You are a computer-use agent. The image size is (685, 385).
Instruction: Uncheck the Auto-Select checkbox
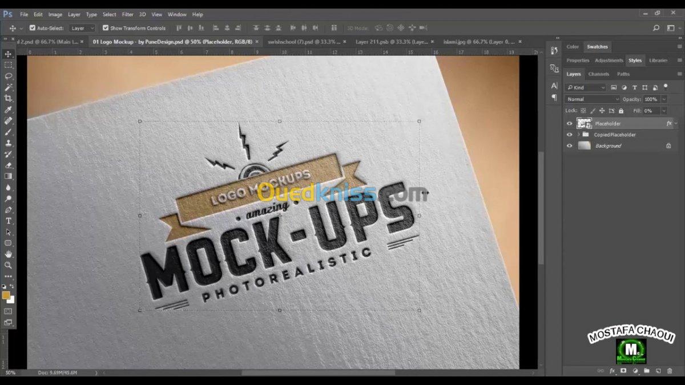coord(33,28)
